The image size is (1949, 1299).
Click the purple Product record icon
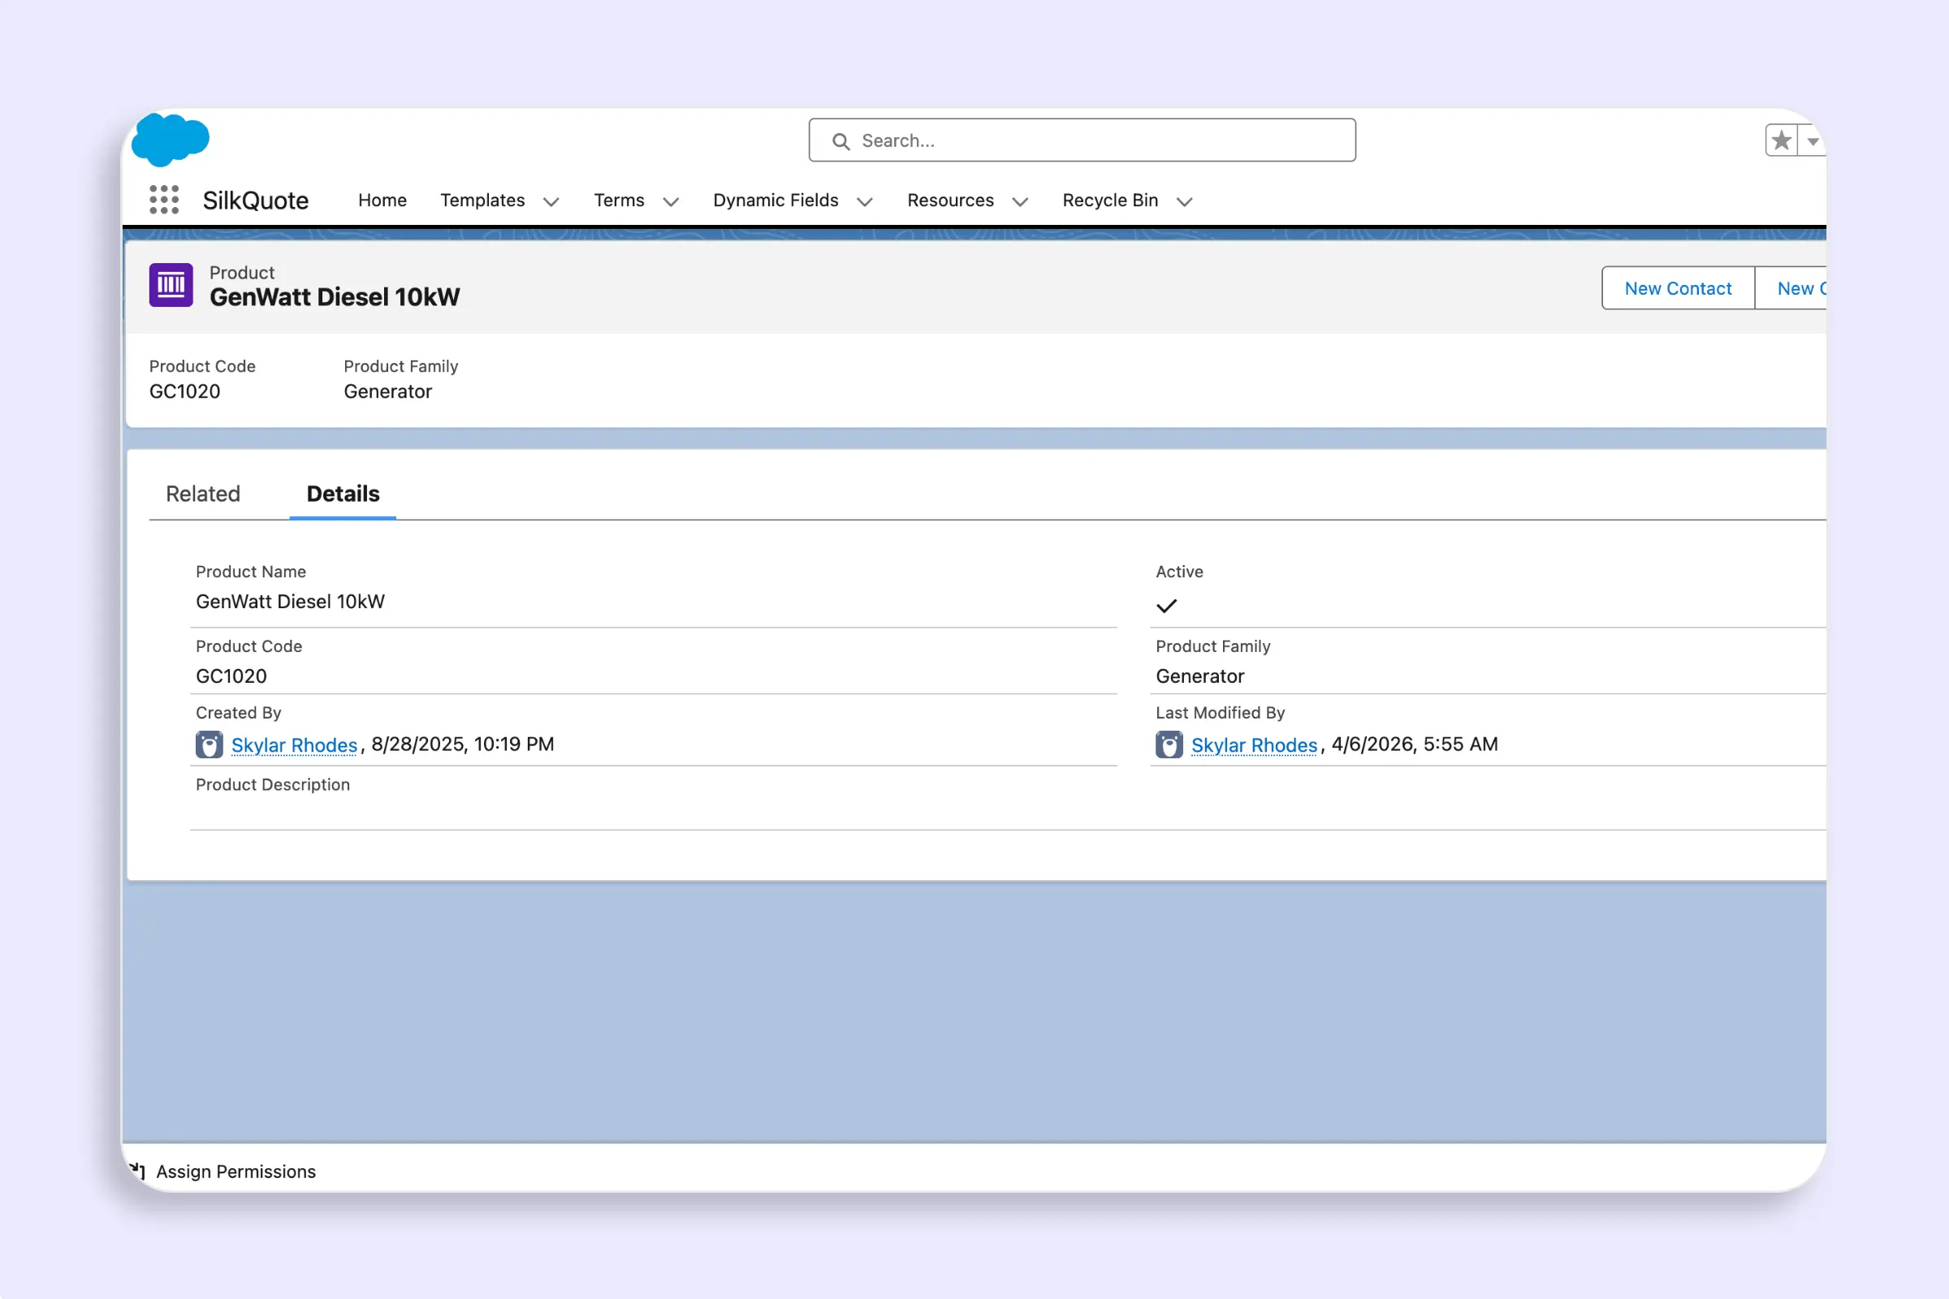tap(171, 285)
